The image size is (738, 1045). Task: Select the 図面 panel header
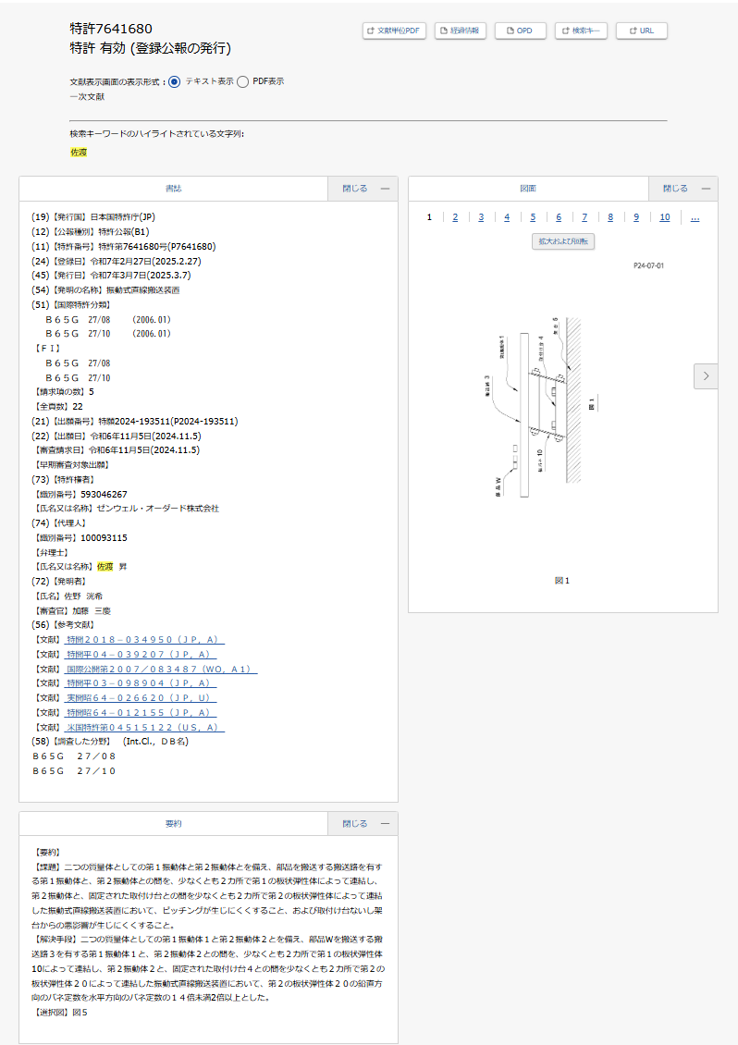[x=528, y=189]
